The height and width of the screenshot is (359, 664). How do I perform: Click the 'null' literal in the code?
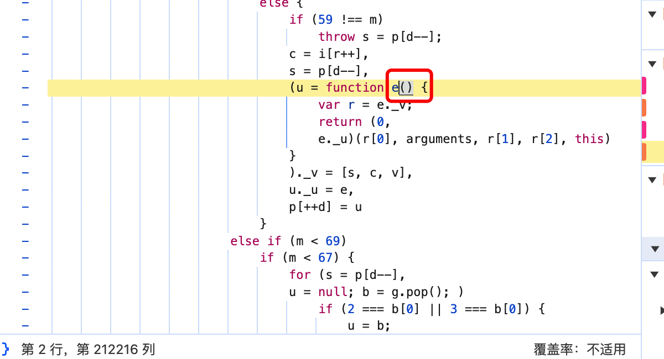tap(333, 292)
